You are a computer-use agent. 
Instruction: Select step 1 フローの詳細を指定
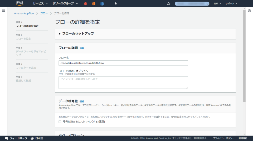coord(27,26)
